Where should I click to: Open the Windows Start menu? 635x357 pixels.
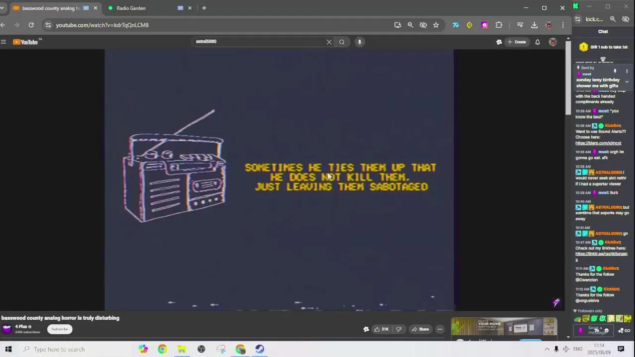(8, 349)
